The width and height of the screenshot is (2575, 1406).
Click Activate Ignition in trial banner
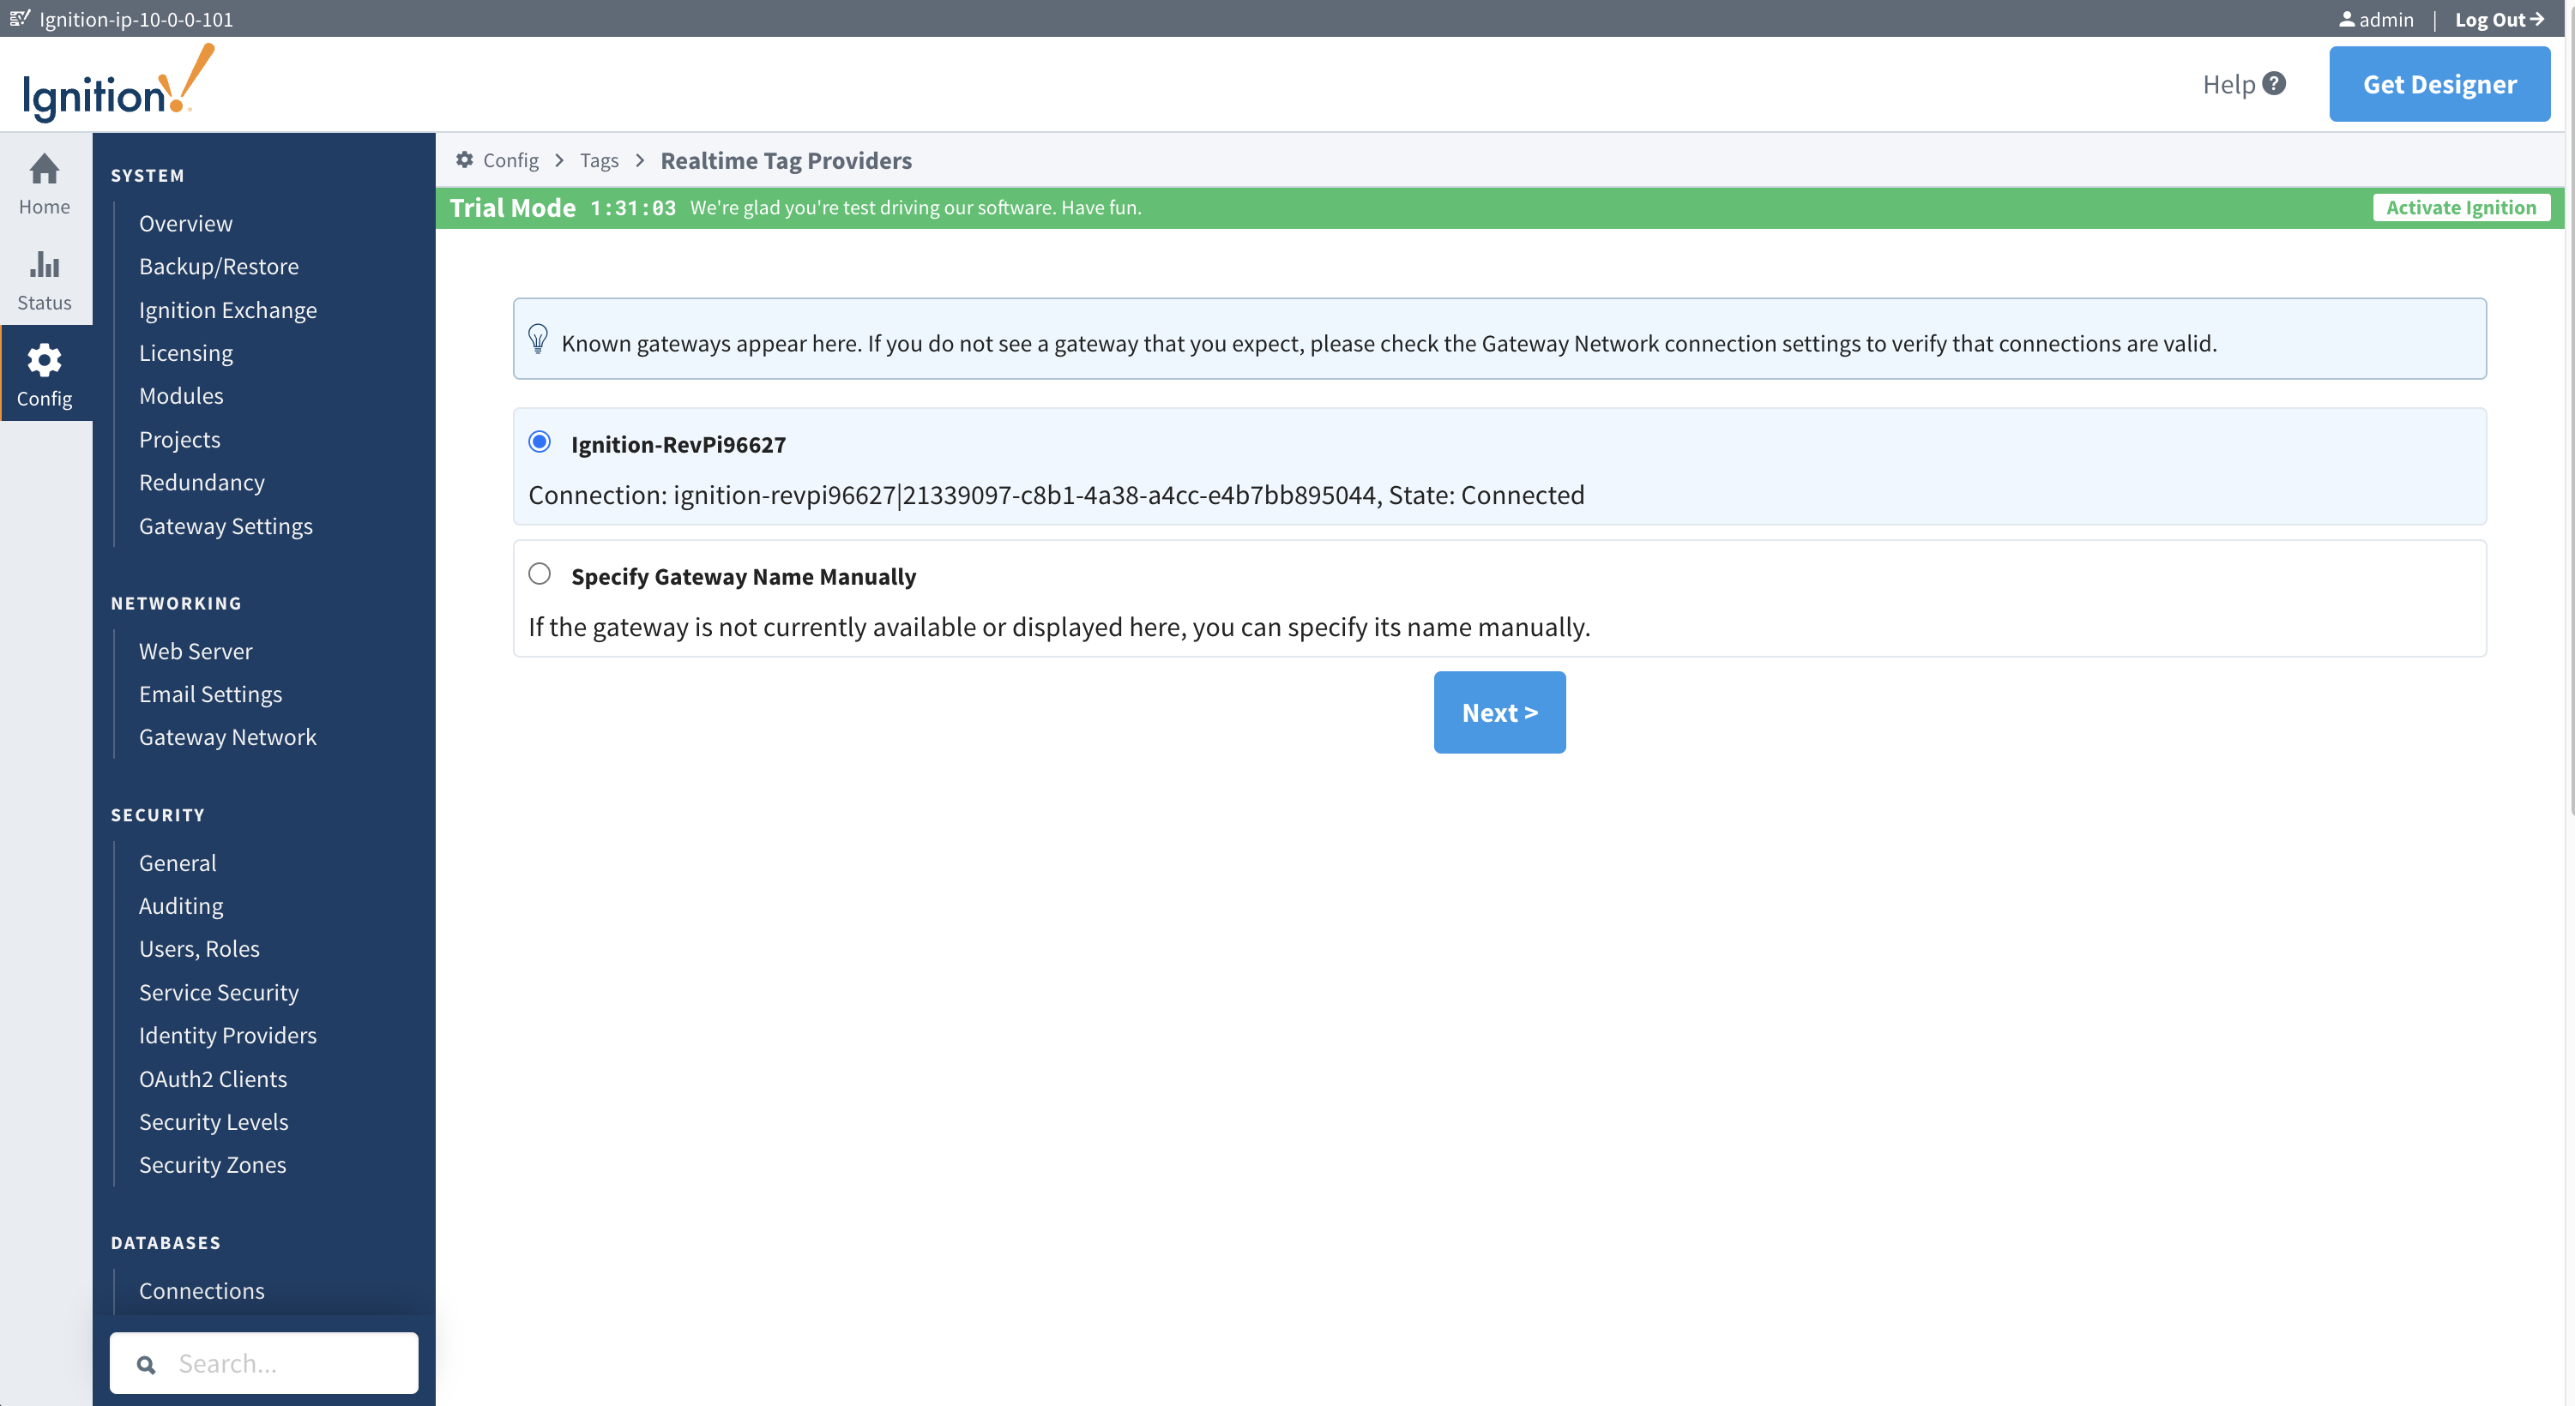tap(2460, 207)
